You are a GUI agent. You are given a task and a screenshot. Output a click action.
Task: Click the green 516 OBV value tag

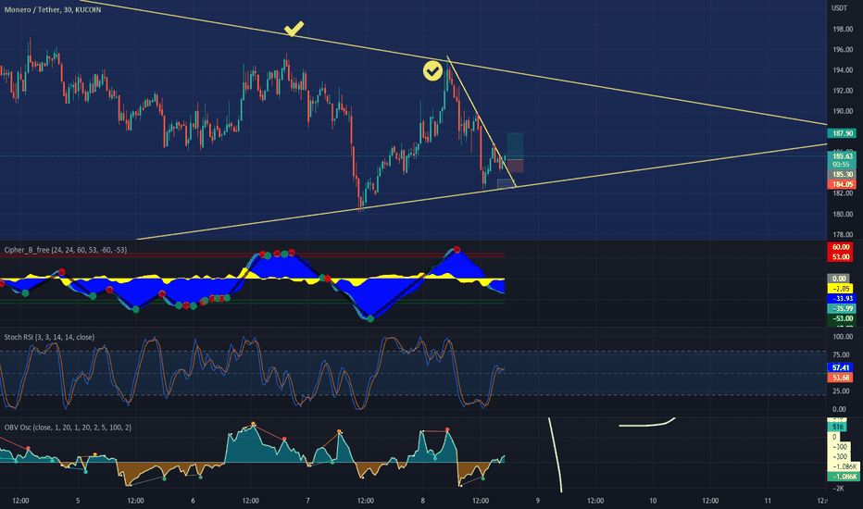[x=837, y=427]
